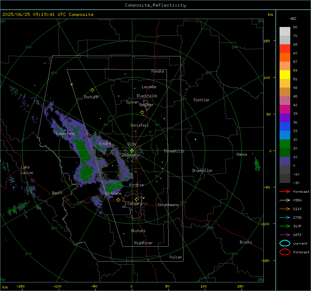Click the Airdrie city label

coord(136,185)
